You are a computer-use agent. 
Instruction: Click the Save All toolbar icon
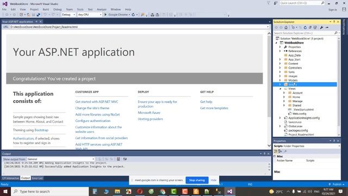(39, 15)
